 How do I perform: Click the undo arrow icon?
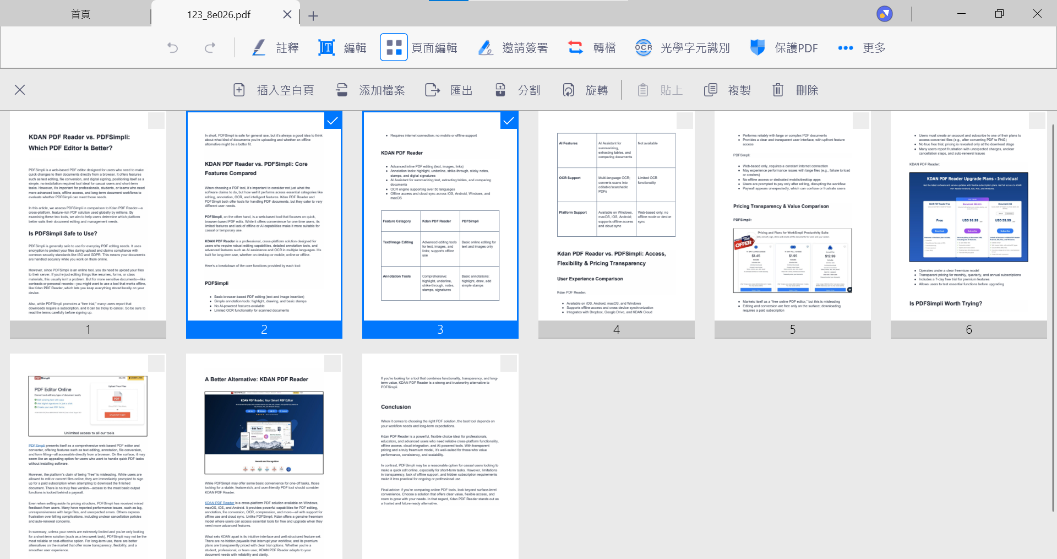pos(173,48)
